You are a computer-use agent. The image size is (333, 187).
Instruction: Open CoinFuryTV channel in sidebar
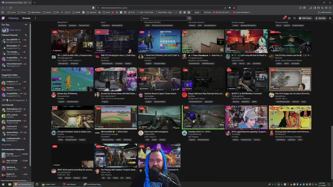[15, 128]
